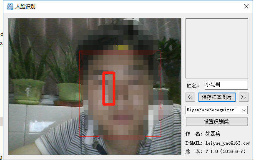The image size is (256, 163).
Task: Click the email text leiyue_yao@163.com
Action: point(228,143)
